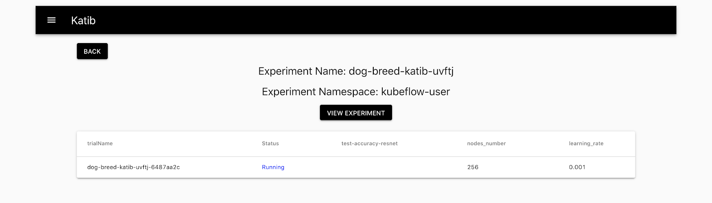Click the blue Running status text
This screenshot has height=203, width=712.
(x=273, y=167)
